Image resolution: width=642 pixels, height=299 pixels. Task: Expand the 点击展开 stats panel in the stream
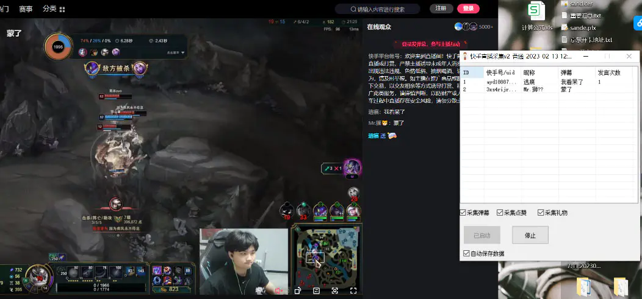tap(176, 52)
